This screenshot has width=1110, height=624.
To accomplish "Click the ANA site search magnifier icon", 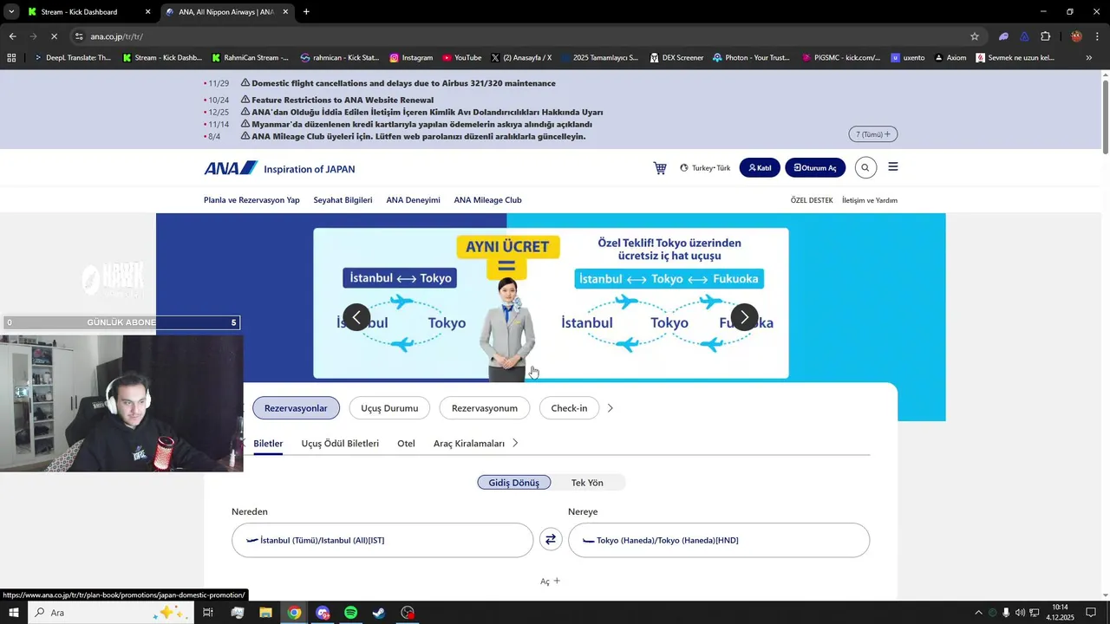I will pyautogui.click(x=865, y=168).
